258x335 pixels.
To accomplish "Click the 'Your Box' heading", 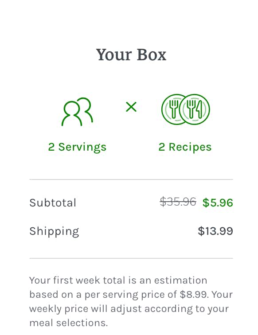I will [x=131, y=55].
